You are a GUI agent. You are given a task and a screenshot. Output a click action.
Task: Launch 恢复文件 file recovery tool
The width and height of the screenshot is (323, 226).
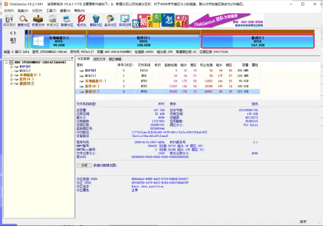[38, 21]
